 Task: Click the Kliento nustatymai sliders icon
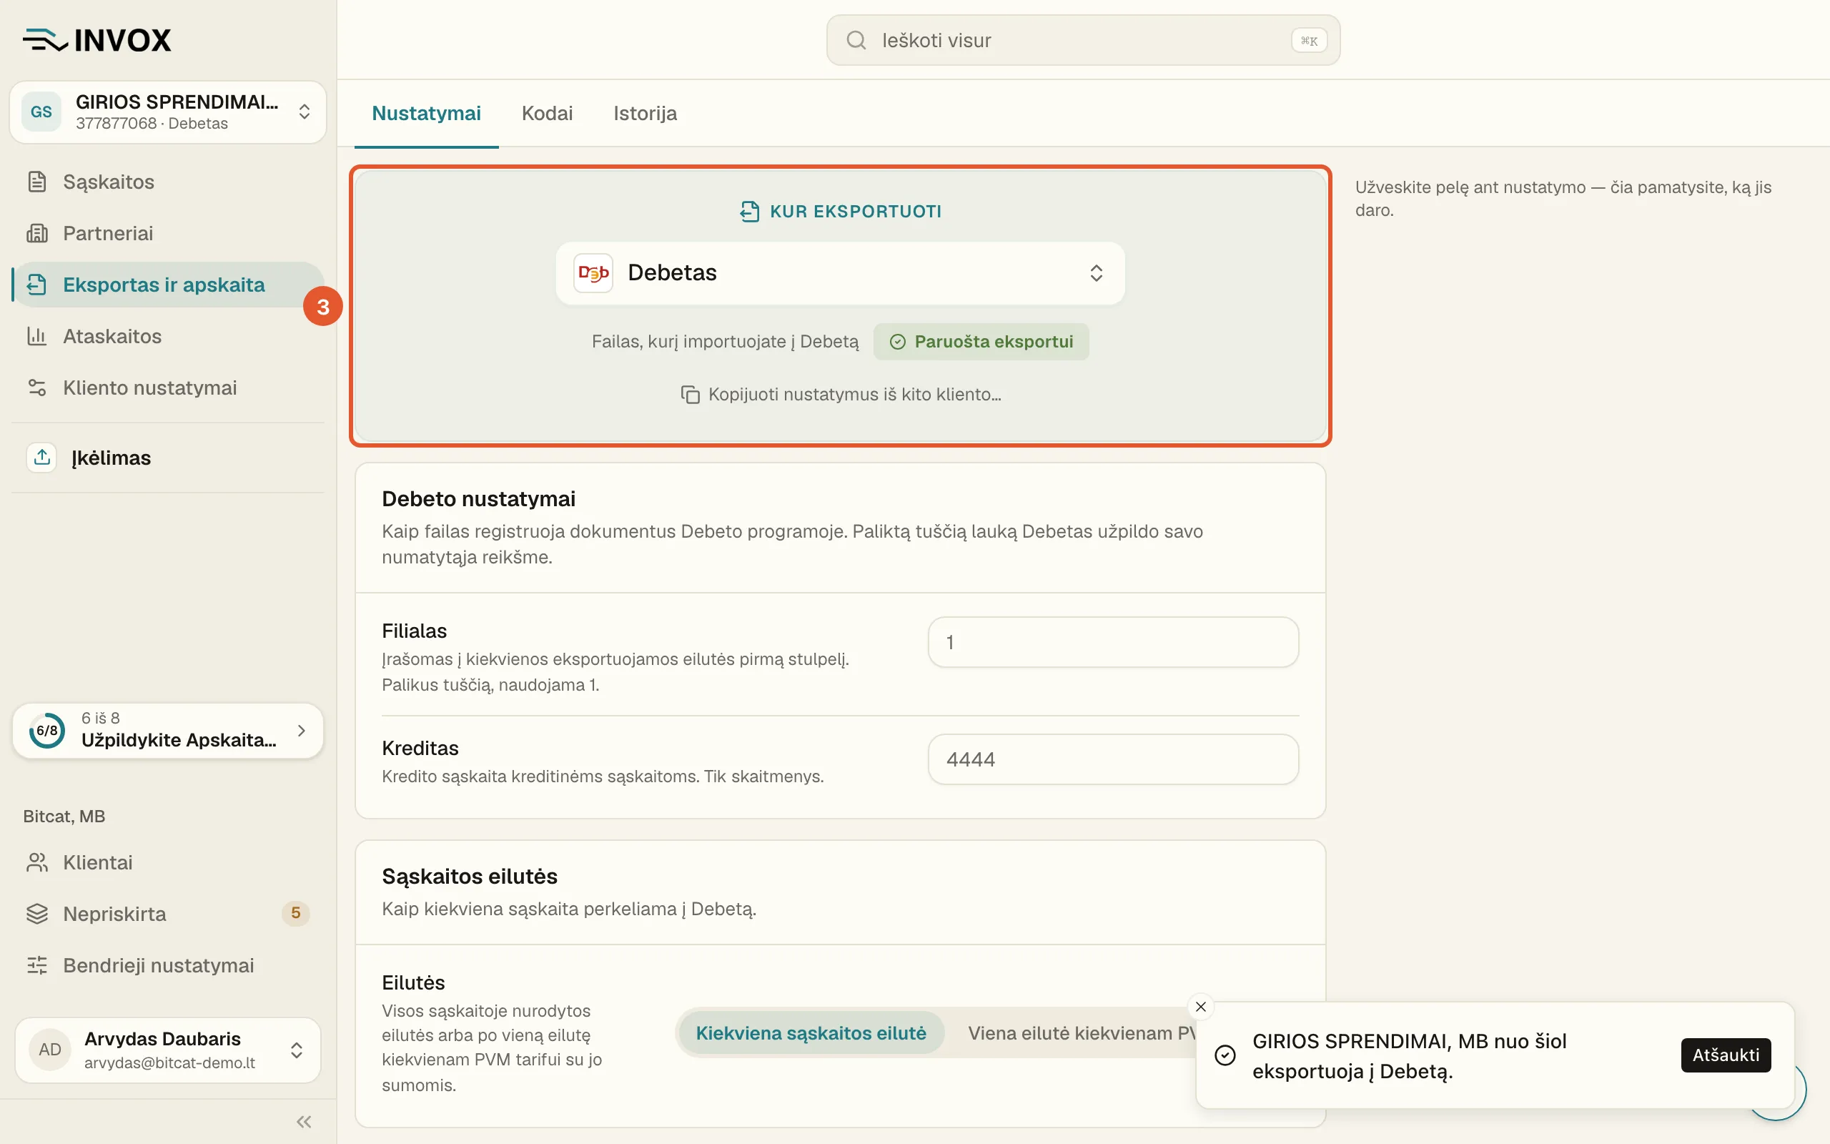coord(37,388)
